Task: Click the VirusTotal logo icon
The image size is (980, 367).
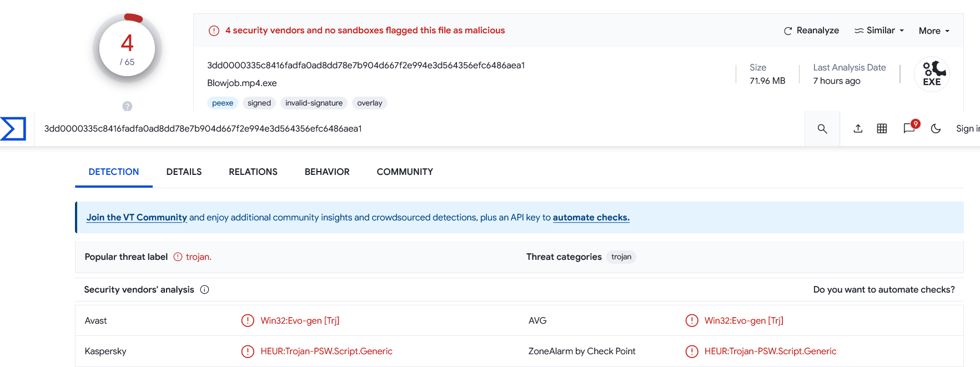Action: (x=13, y=129)
